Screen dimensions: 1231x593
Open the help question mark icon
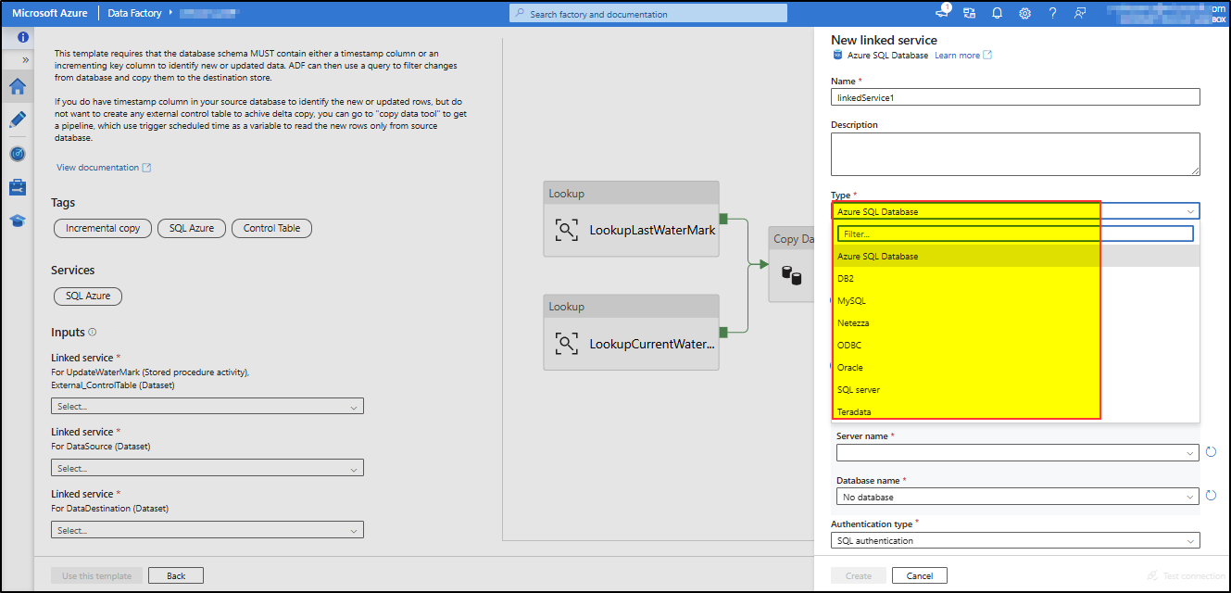(x=1052, y=13)
